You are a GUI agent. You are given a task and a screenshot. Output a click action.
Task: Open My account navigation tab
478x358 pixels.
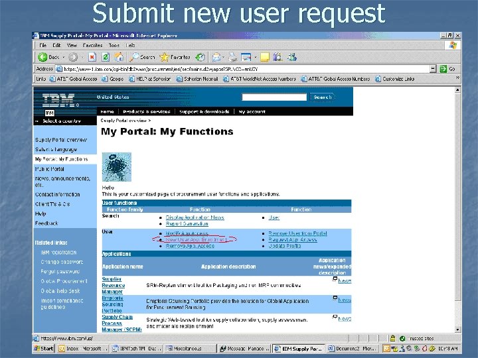pyautogui.click(x=252, y=112)
